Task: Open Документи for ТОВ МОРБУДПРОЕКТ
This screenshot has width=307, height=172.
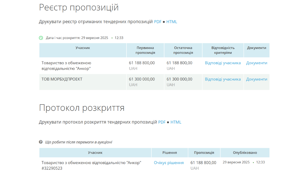Action: click(x=257, y=79)
